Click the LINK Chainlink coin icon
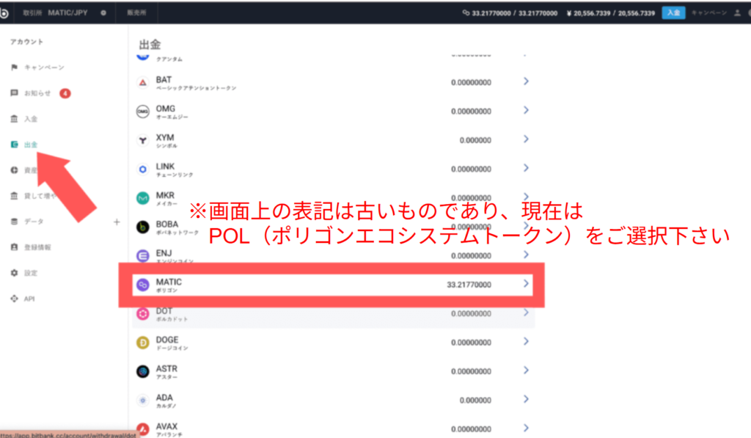 pyautogui.click(x=143, y=169)
